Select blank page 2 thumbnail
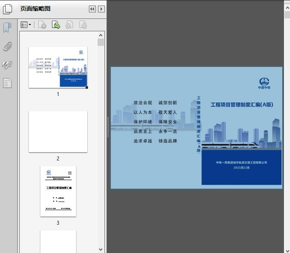The width and height of the screenshot is (290, 253). coord(58,132)
